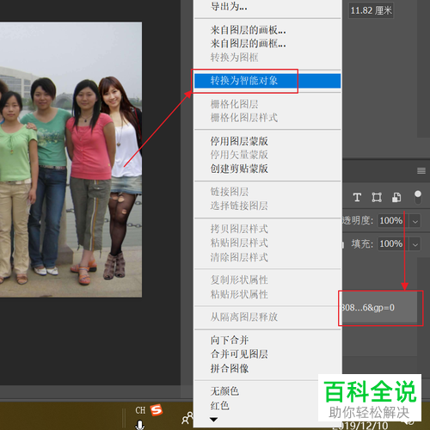Pick 无颜色 label option
Viewport: 430px width, 430px height.
coord(256,391)
